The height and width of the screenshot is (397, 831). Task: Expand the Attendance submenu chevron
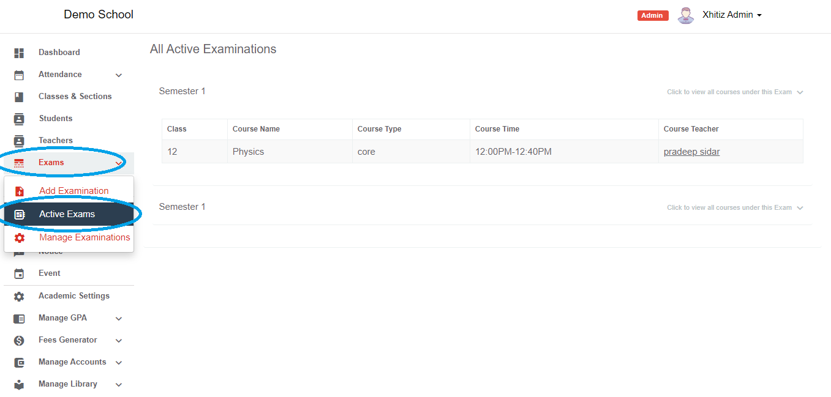(x=119, y=75)
